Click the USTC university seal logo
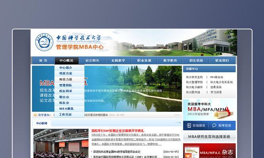Image resolution: width=264 pixels, height=158 pixels. pyautogui.click(x=44, y=42)
